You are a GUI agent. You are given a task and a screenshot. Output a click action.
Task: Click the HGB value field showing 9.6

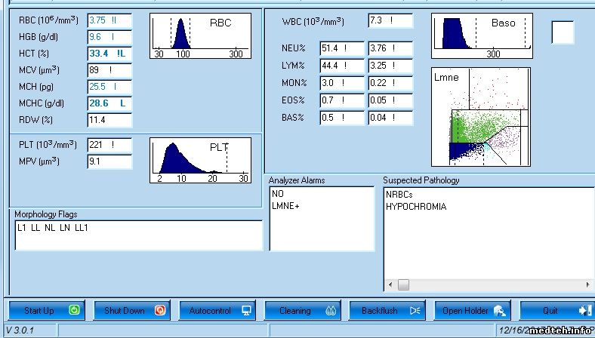coord(109,36)
